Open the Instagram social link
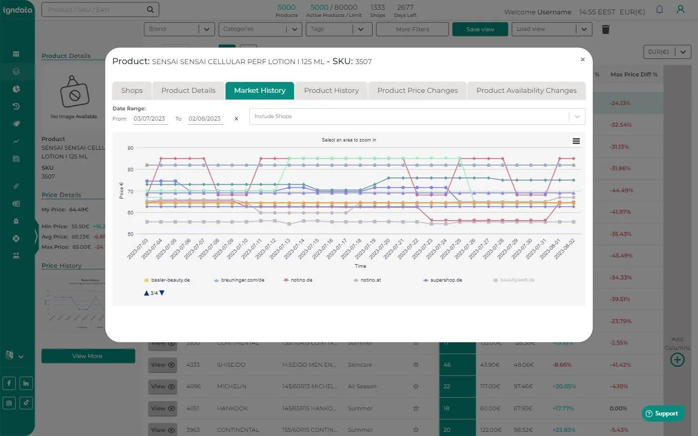Screen dimensions: 698x436 click(9, 403)
